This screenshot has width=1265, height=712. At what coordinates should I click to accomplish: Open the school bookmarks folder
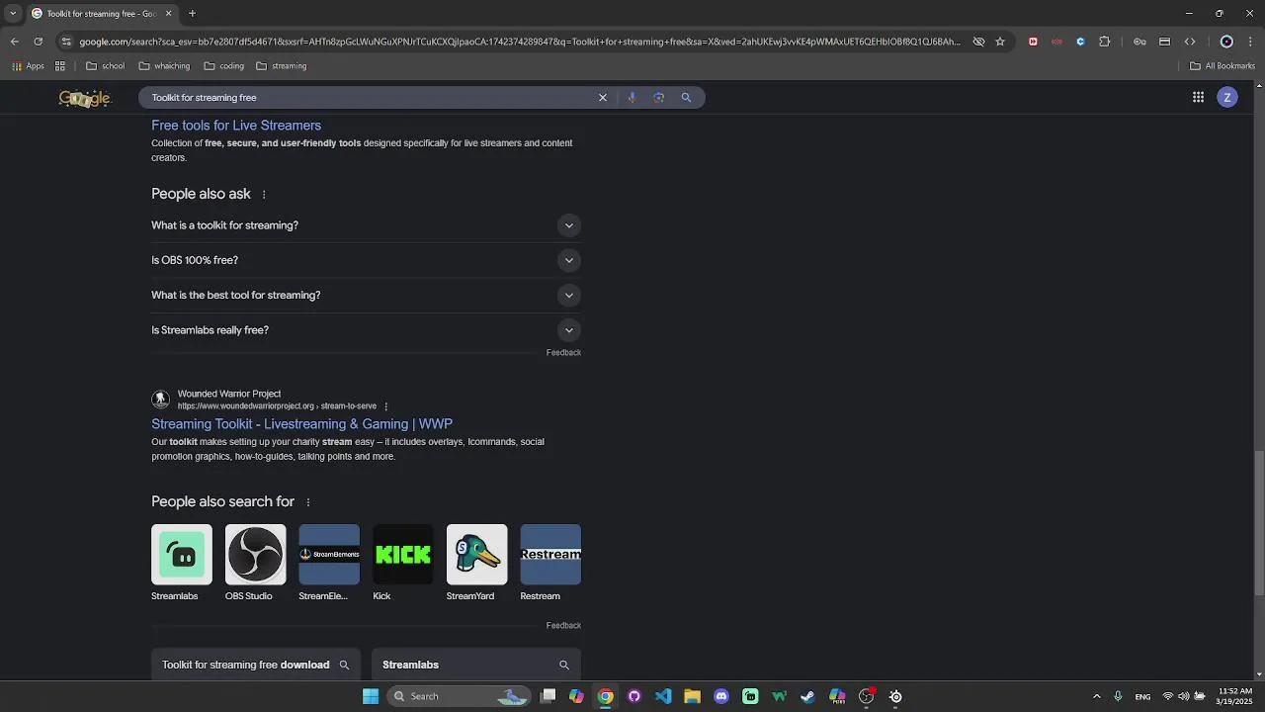click(x=106, y=66)
